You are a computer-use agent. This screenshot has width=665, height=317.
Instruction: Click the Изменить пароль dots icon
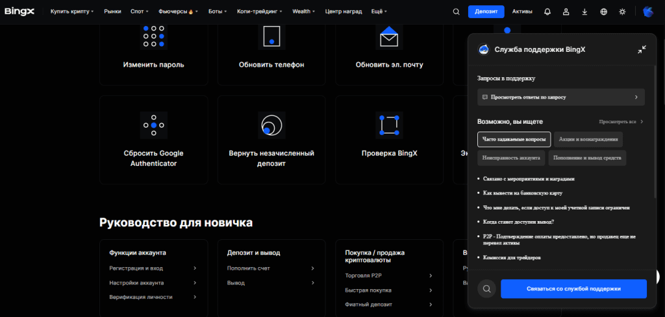click(153, 36)
